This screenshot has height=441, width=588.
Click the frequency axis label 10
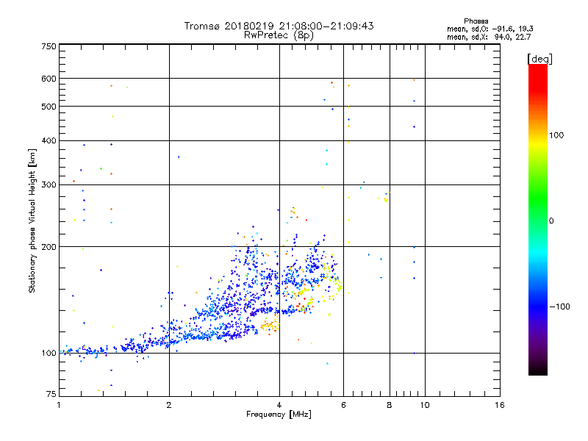click(425, 405)
